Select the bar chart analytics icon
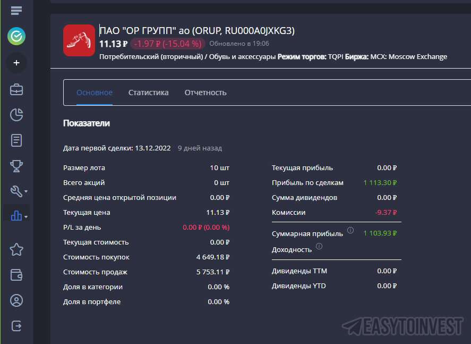Screen dimensions: 471x344 point(15,216)
